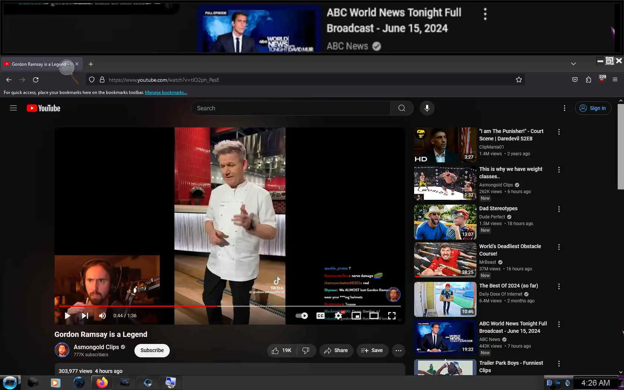This screenshot has width=624, height=390.
Task: Open The Best Of 2024 video thumbnail
Action: click(x=445, y=299)
